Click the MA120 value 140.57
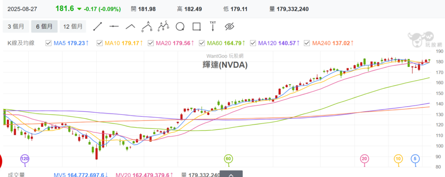Image resolution: width=445 pixels, height=177 pixels. (x=286, y=43)
